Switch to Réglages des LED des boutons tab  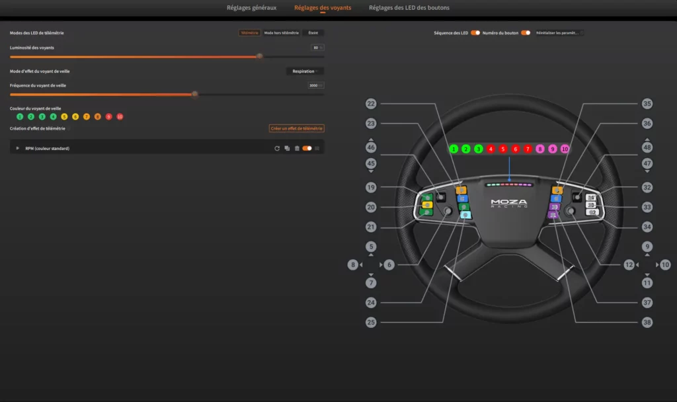click(x=409, y=8)
